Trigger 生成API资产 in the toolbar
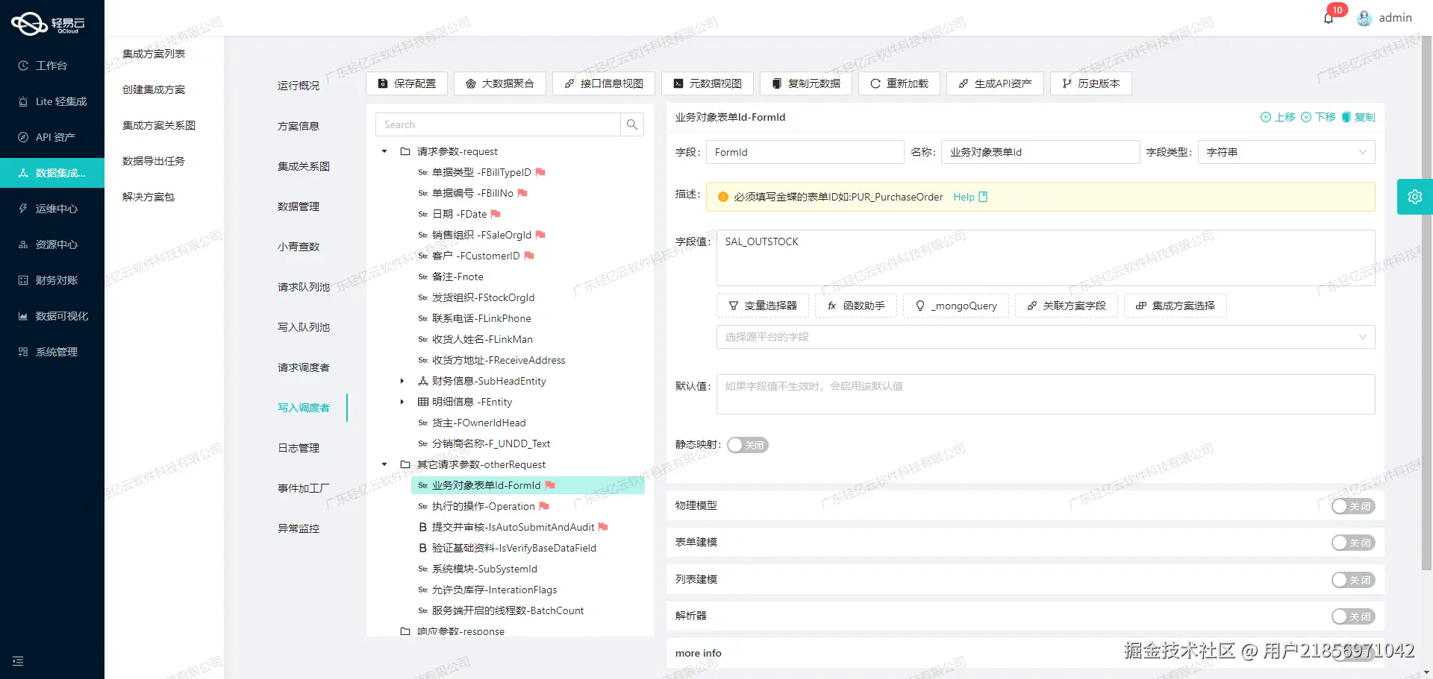The image size is (1433, 679). [962, 83]
